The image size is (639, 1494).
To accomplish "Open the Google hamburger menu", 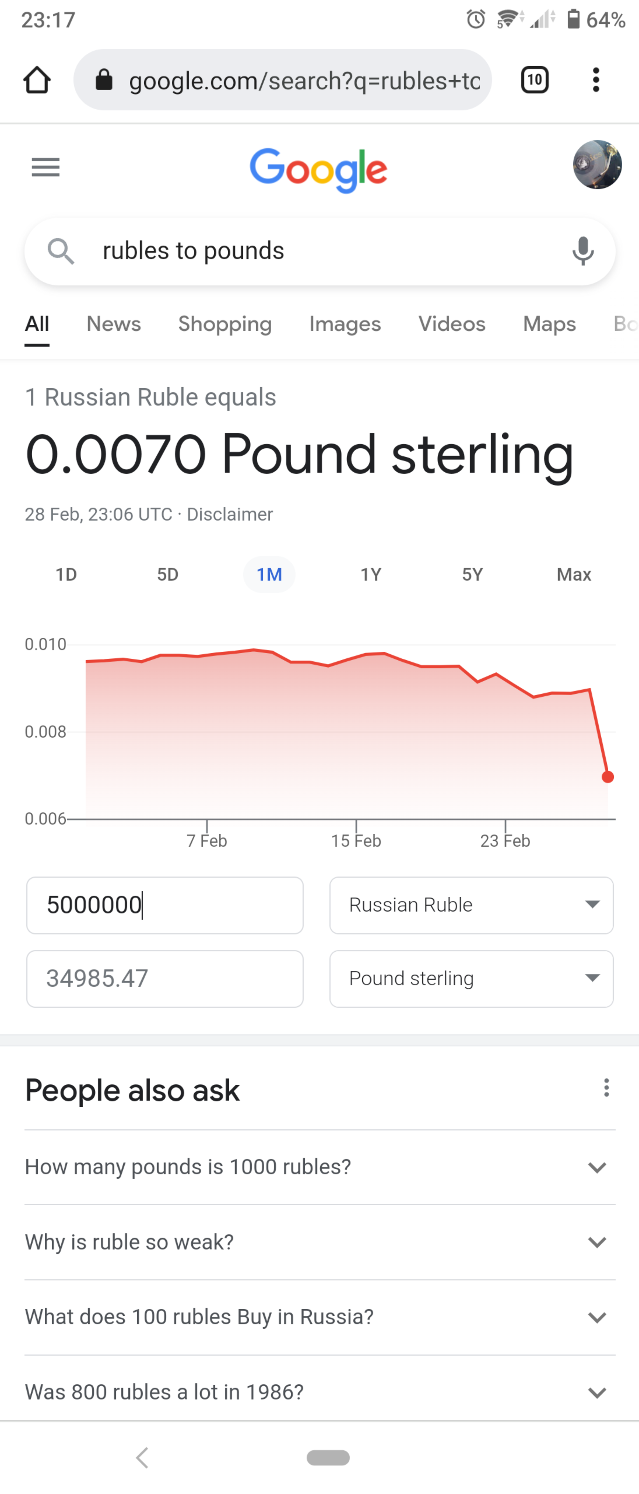I will [46, 167].
